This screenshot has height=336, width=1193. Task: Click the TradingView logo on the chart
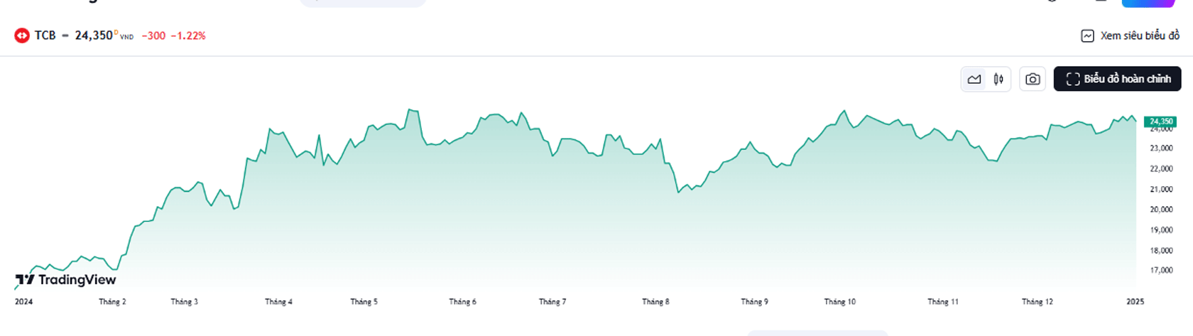tap(66, 280)
